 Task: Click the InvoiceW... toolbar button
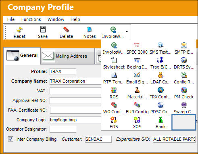[113, 32]
